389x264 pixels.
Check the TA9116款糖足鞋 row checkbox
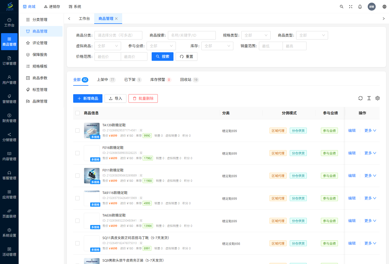77,198
